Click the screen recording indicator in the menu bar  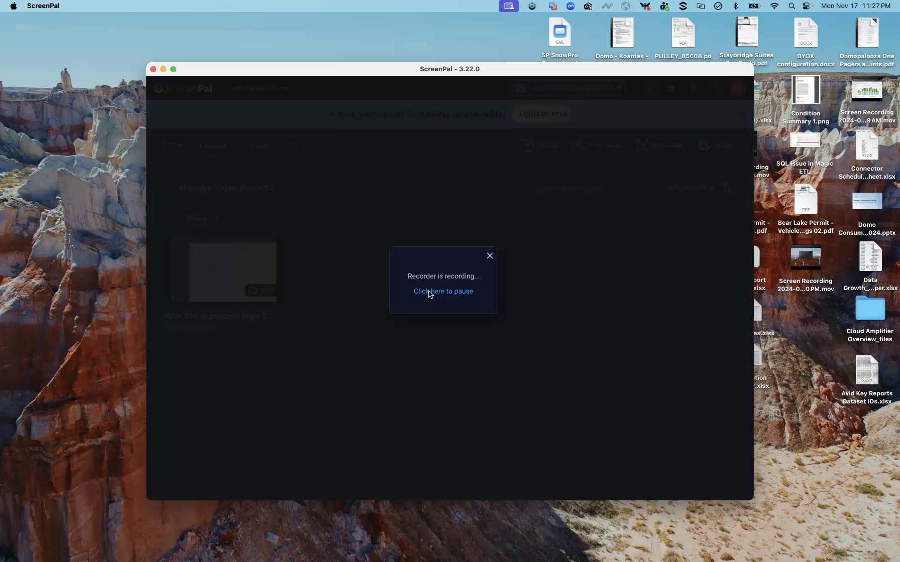[508, 6]
